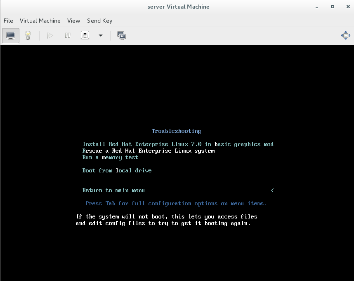Click the Troubleshooting heading

point(176,131)
